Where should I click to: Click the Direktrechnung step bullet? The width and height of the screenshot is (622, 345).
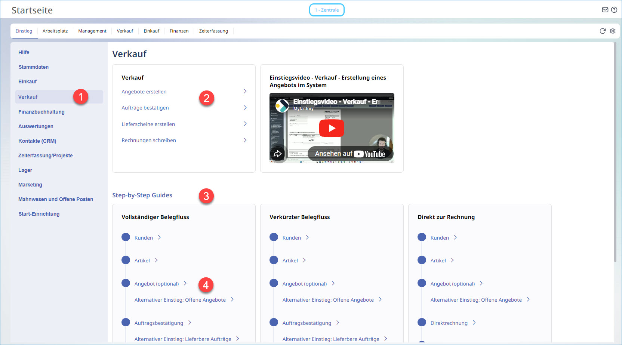click(x=422, y=323)
